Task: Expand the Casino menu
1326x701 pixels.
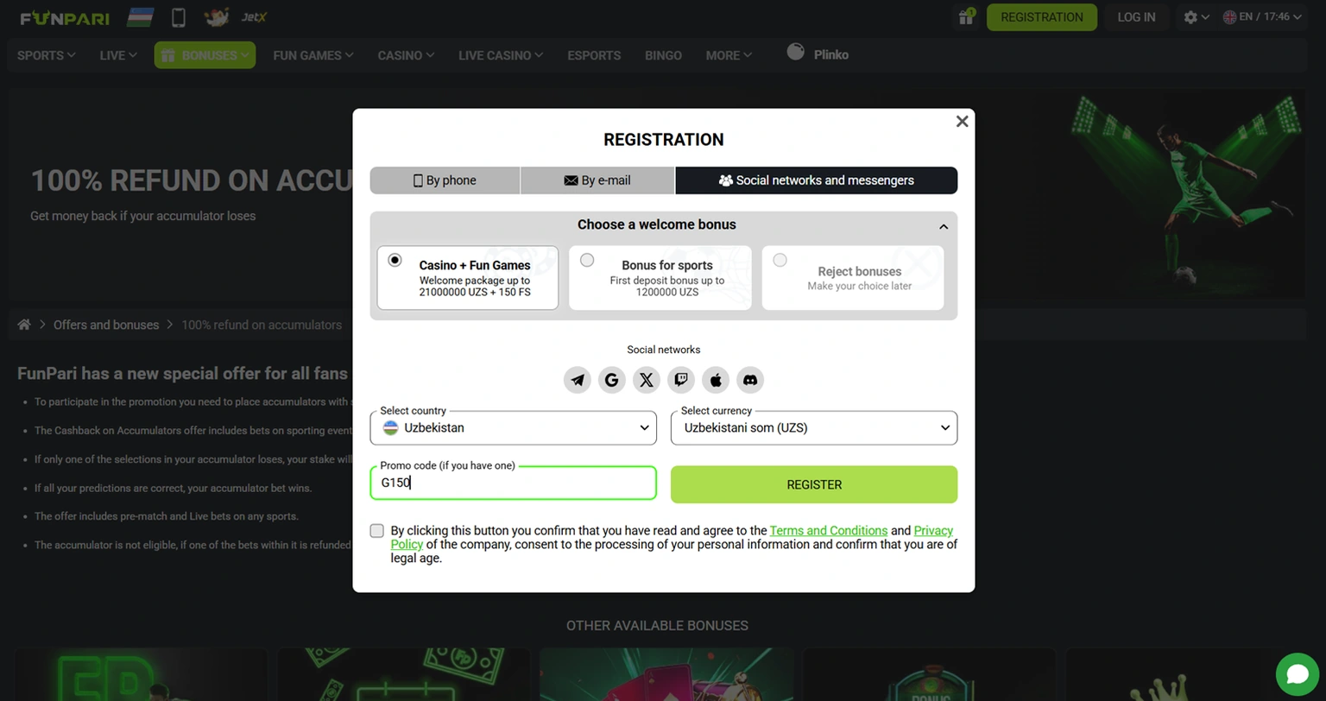Action: tap(406, 55)
